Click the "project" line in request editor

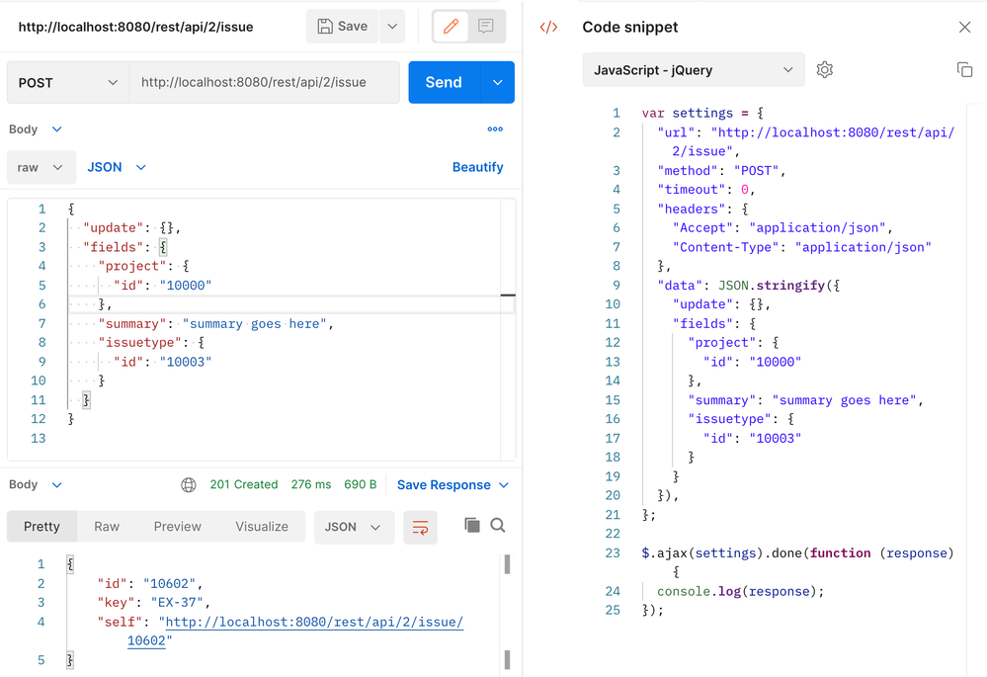[143, 267]
